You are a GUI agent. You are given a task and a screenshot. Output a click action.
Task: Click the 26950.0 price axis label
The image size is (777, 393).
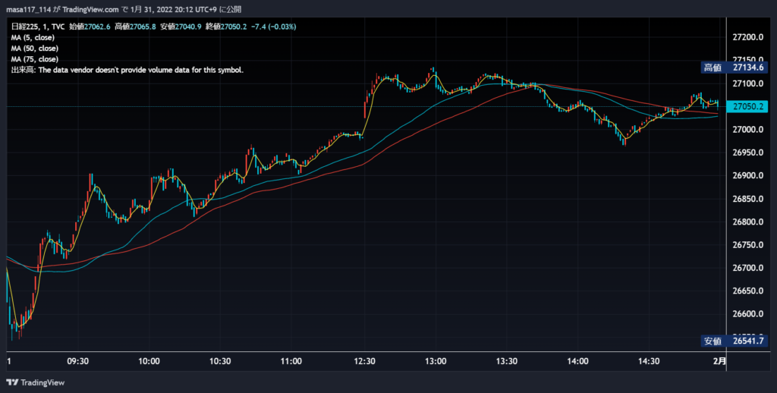(x=747, y=152)
